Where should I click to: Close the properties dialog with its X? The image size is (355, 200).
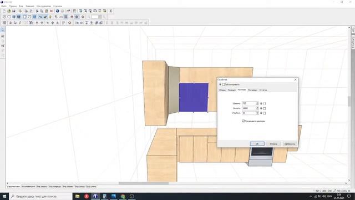click(295, 79)
